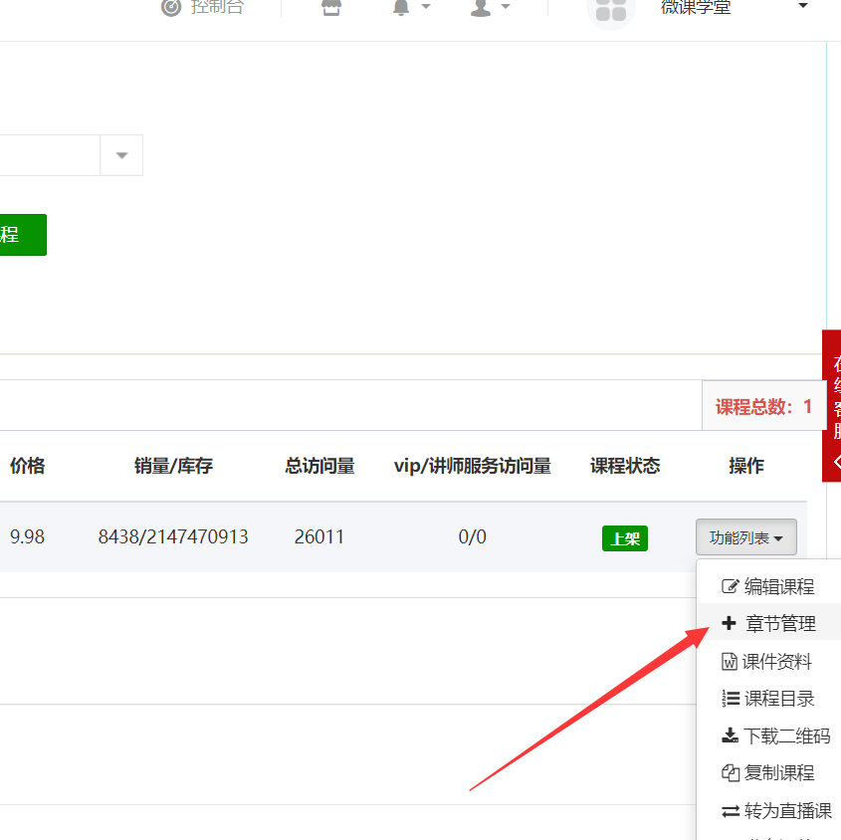Open the red online customer service tab
Viewport: 841px width, 840px height.
click(x=832, y=406)
